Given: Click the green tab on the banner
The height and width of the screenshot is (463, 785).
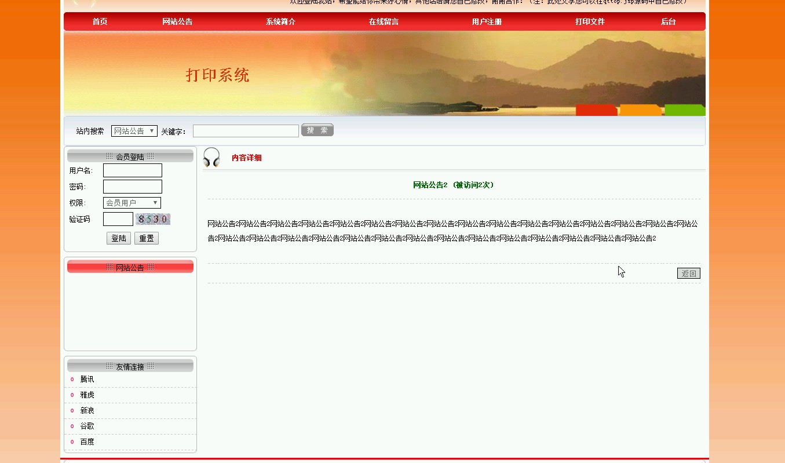Looking at the screenshot, I should point(685,110).
